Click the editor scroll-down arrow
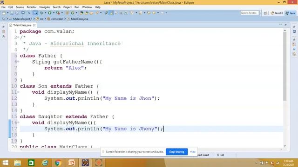 click(284, 146)
